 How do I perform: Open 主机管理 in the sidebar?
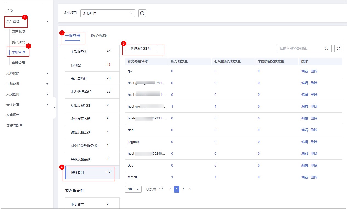(x=18, y=53)
